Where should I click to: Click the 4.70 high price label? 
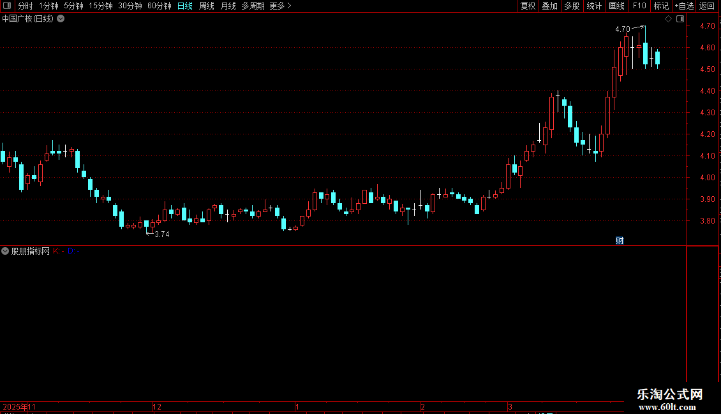pyautogui.click(x=623, y=29)
